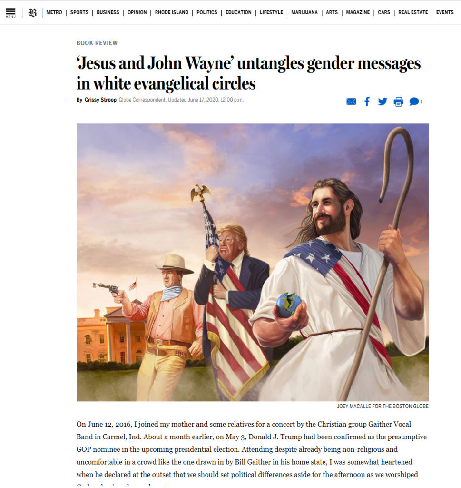Image resolution: width=461 pixels, height=488 pixels.
Task: Visit the Marijuana section
Action: (304, 12)
